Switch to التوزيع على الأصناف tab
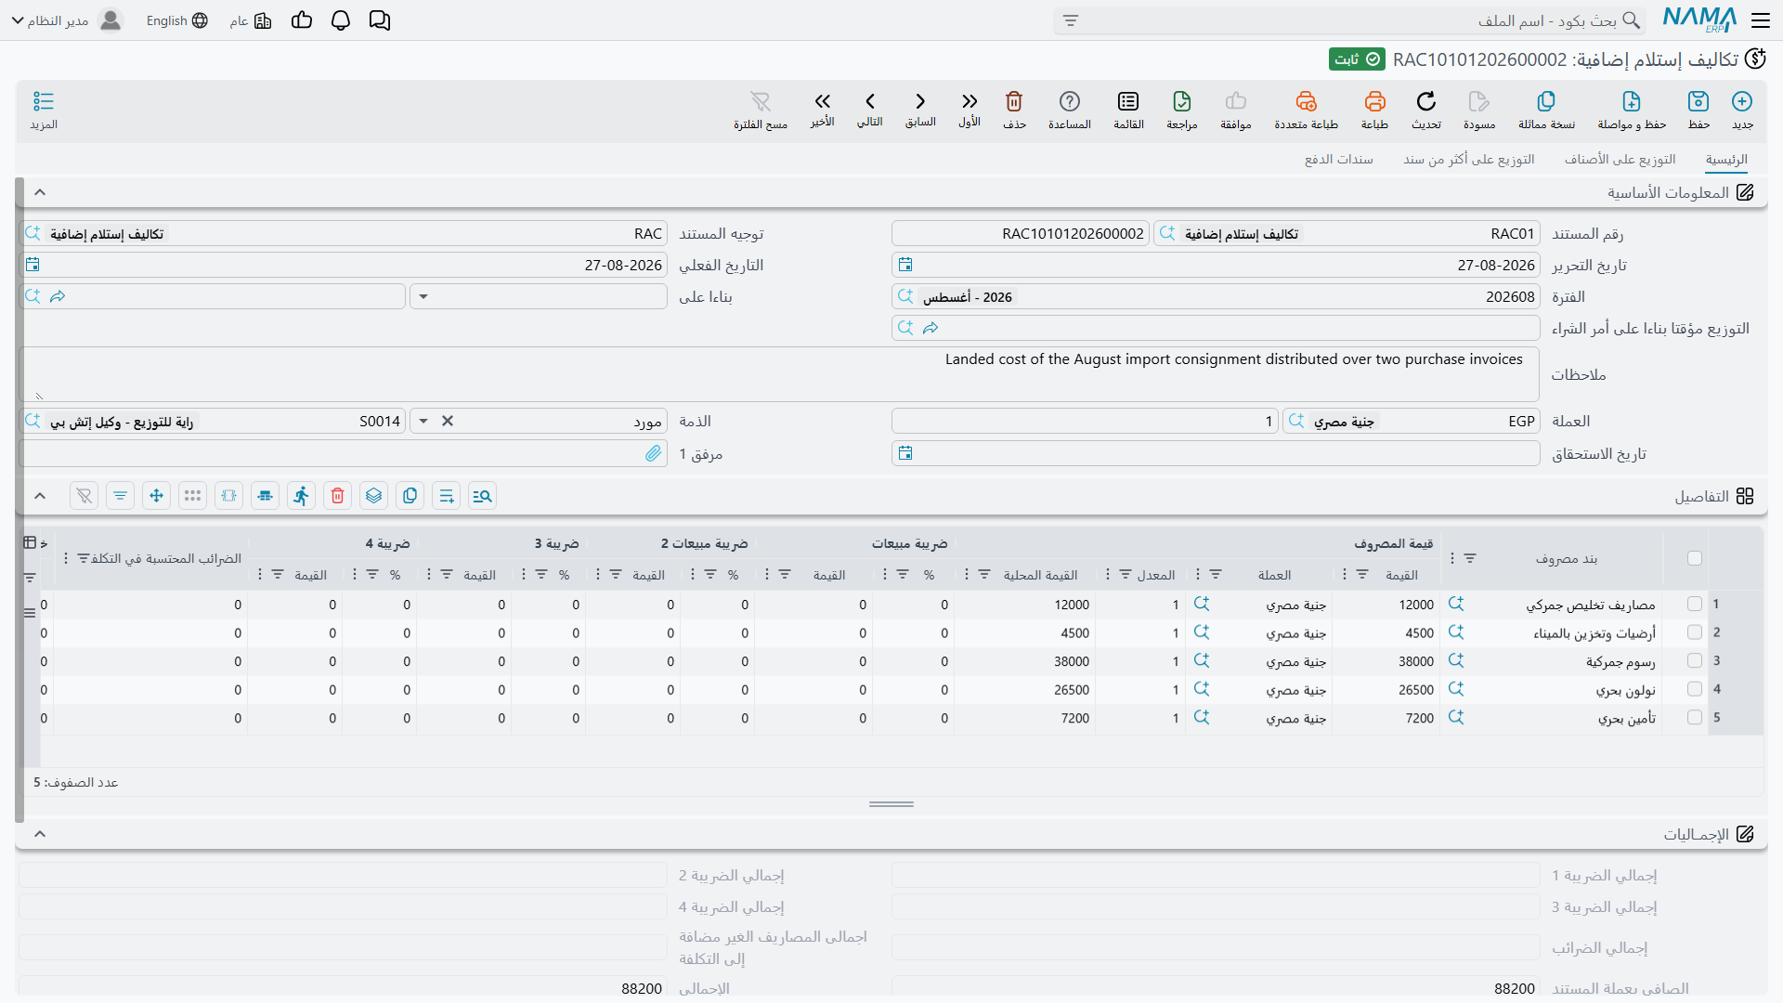The width and height of the screenshot is (1783, 1003). 1620,160
